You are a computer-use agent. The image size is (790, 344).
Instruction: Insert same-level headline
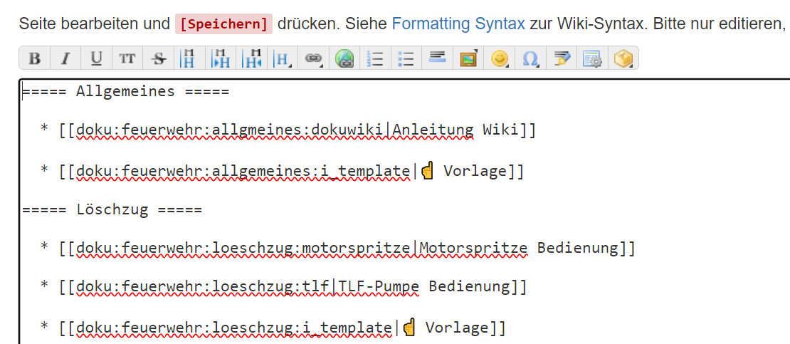pos(189,58)
